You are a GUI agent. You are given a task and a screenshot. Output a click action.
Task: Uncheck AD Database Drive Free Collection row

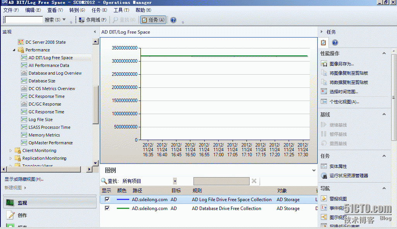click(x=107, y=208)
